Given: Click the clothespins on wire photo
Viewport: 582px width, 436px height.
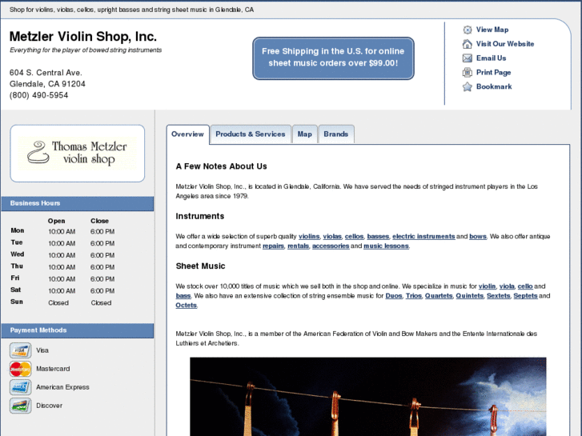Looking at the screenshot, I should (x=367, y=397).
